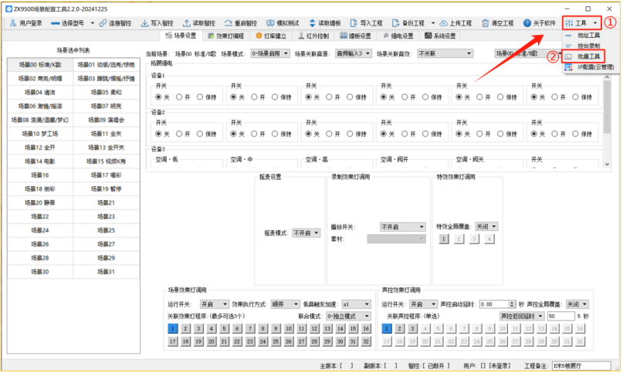The height and width of the screenshot is (373, 623).
Task: Select 开 in 设备2 first 开关 group
Action: 183,134
